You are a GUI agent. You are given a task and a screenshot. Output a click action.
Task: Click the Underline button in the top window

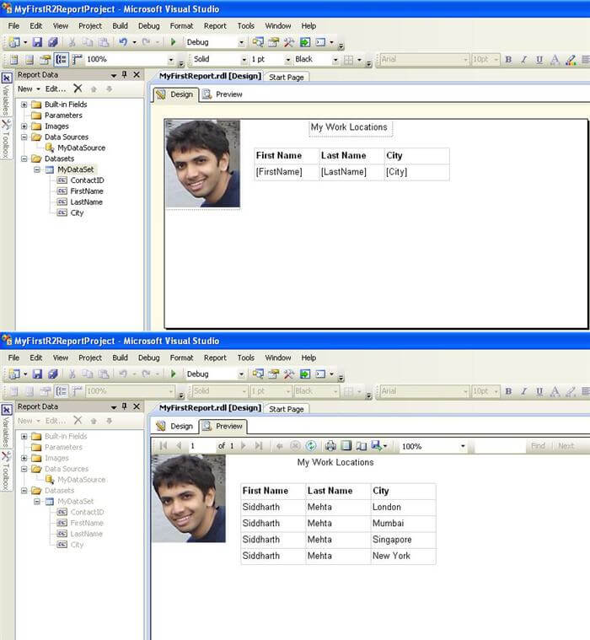tap(539, 60)
